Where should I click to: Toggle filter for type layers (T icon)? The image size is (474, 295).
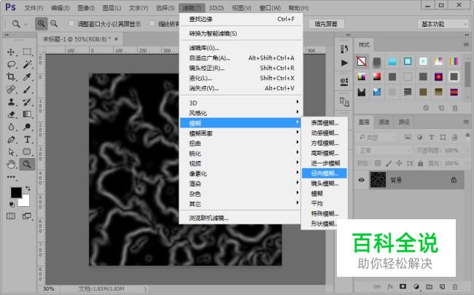point(432,138)
